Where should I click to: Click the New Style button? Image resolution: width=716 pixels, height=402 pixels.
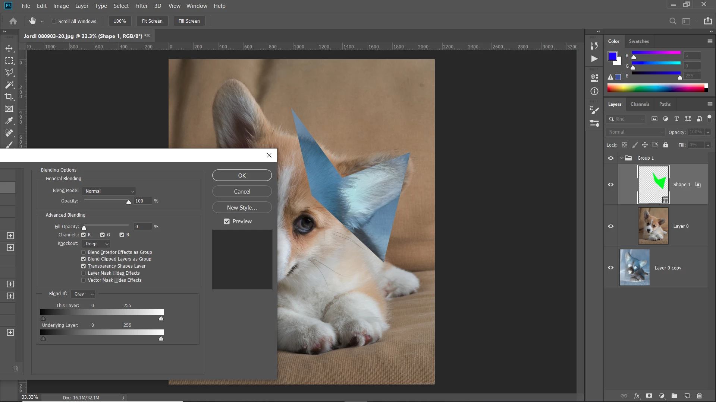(242, 208)
